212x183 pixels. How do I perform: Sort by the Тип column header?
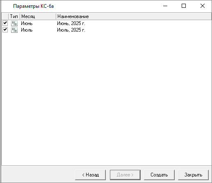pyautogui.click(x=14, y=16)
